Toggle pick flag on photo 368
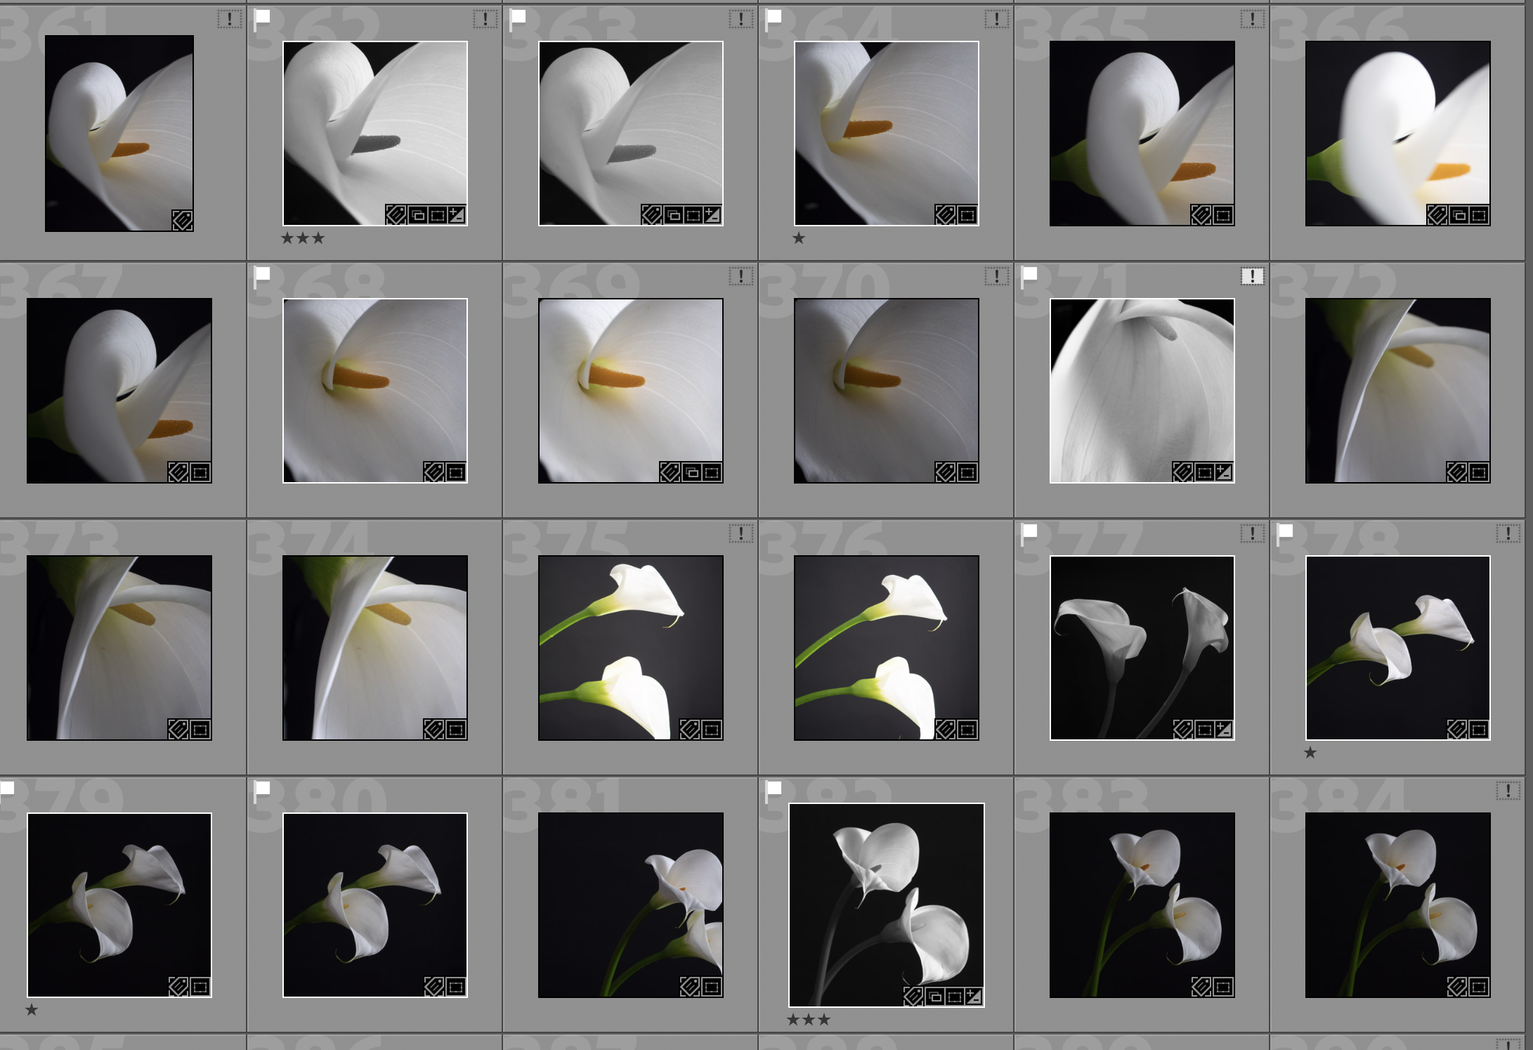 (262, 276)
